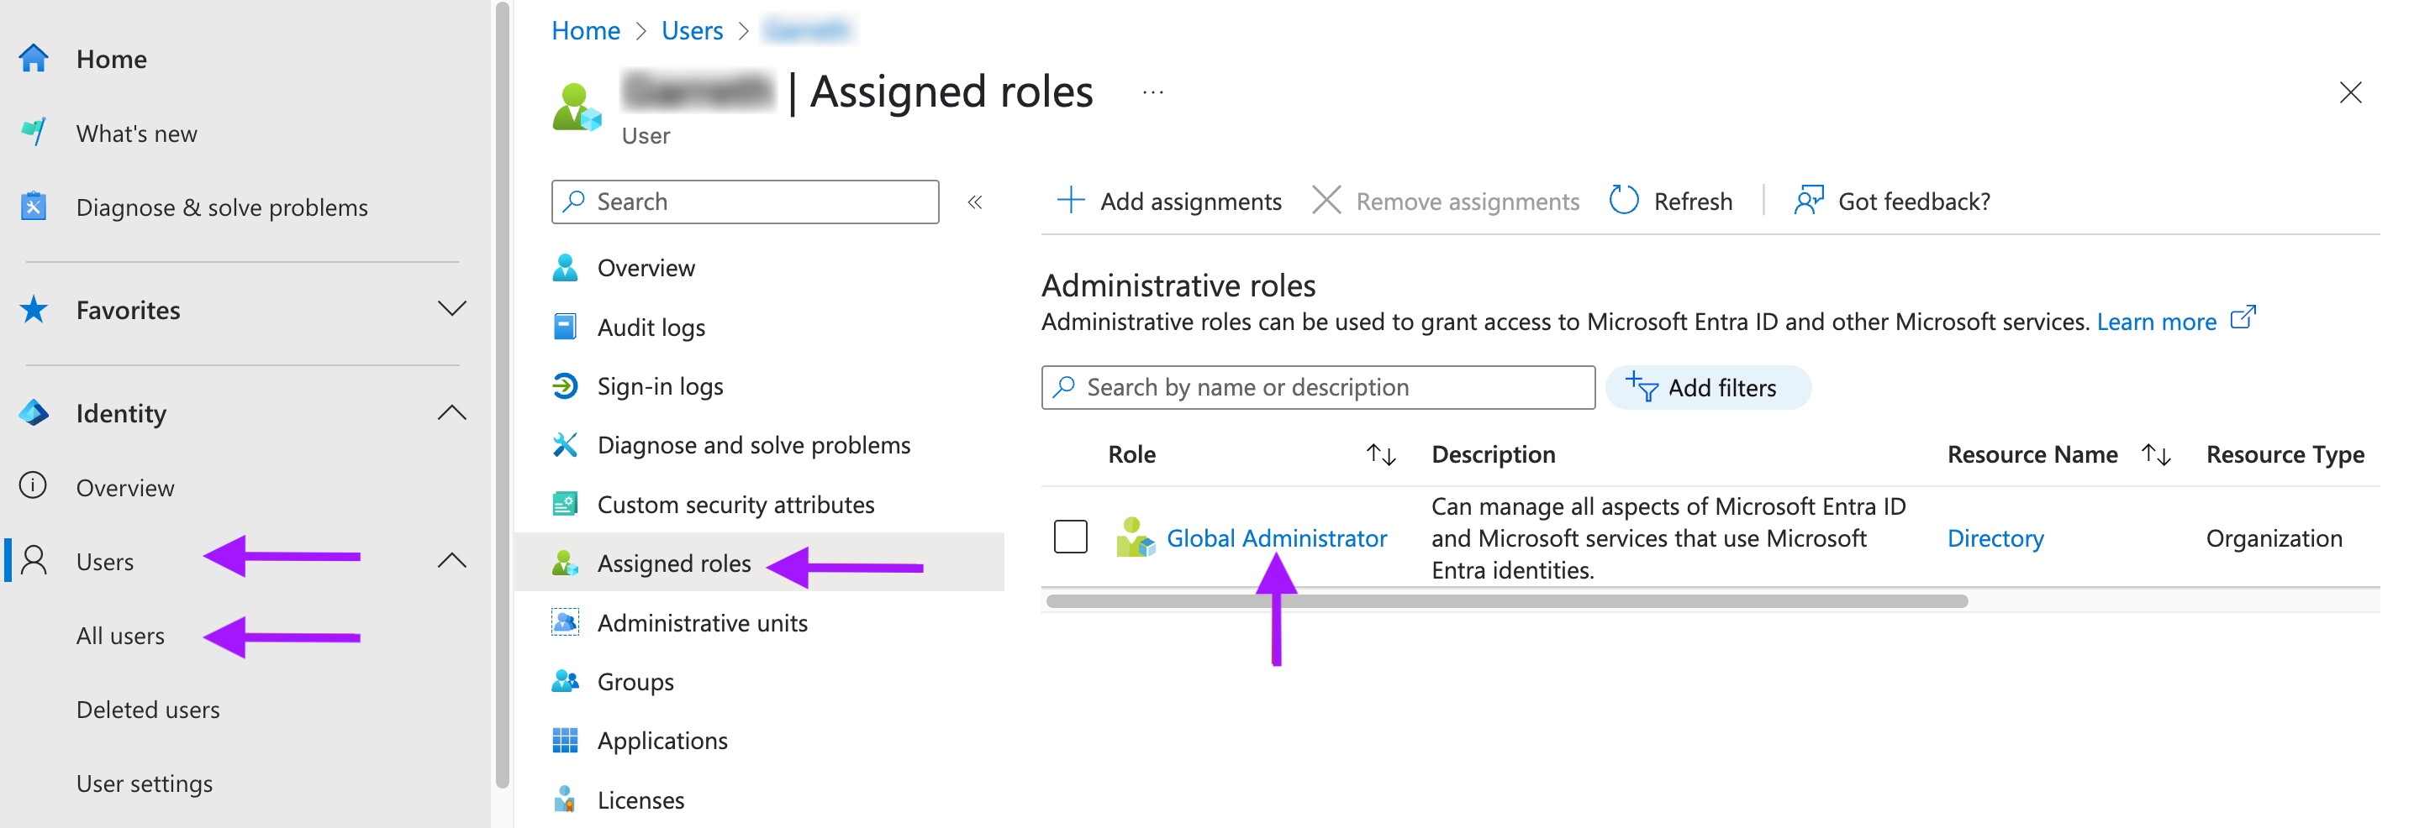Image resolution: width=2414 pixels, height=828 pixels.
Task: Click the Identity diamond icon
Action: [34, 412]
